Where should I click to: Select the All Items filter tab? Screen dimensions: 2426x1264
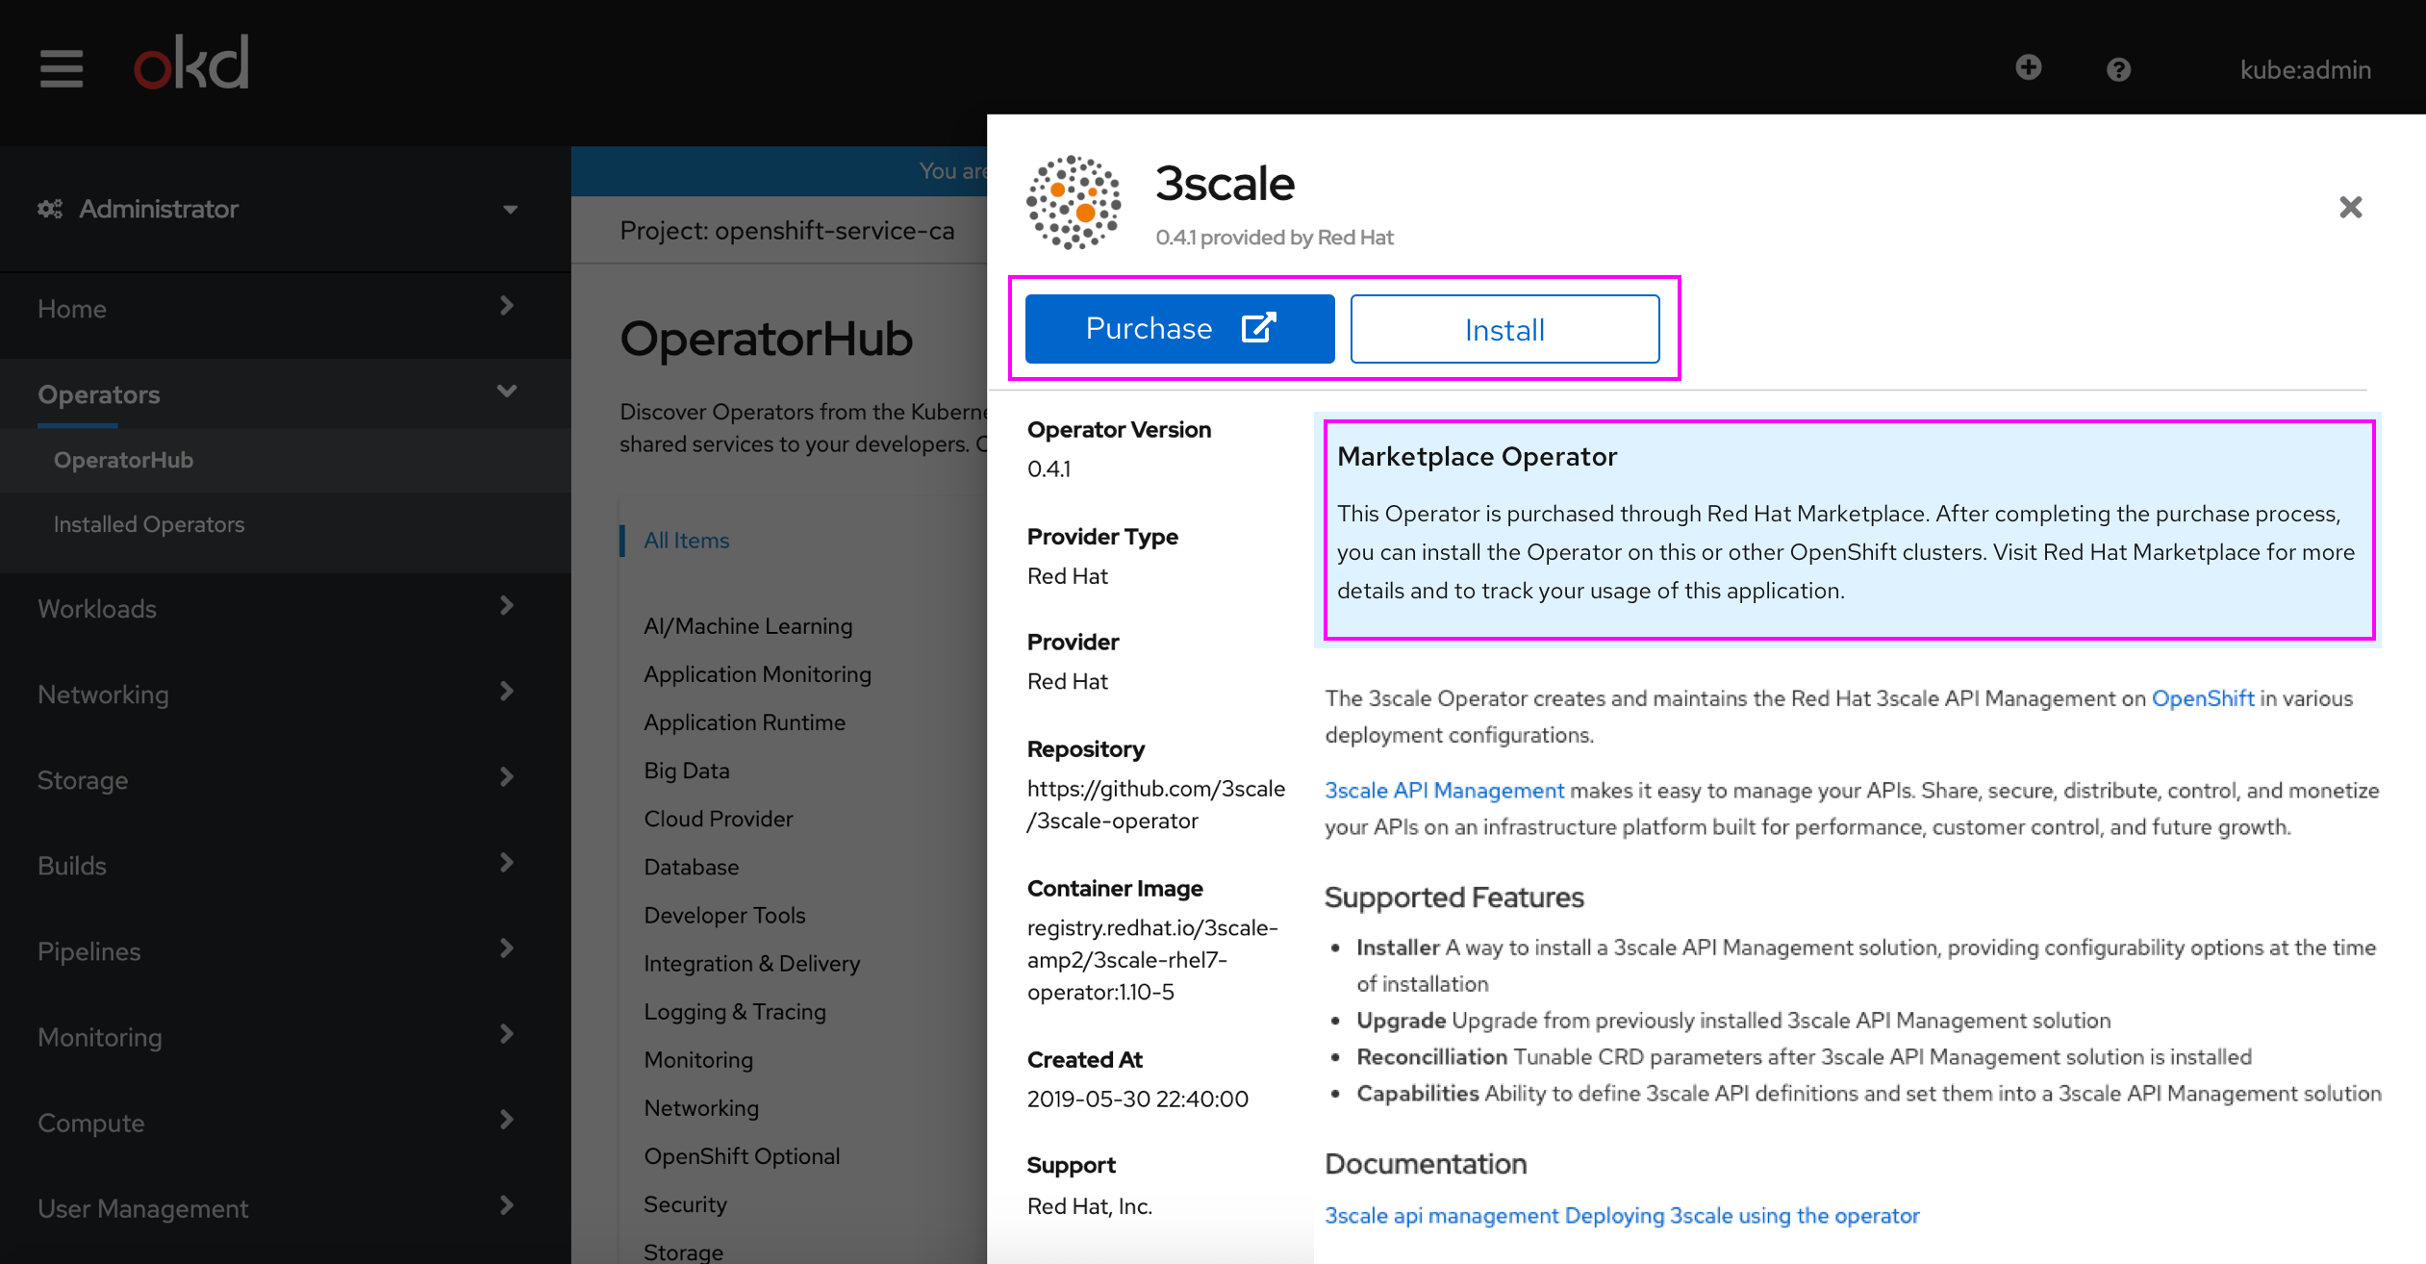coord(685,539)
